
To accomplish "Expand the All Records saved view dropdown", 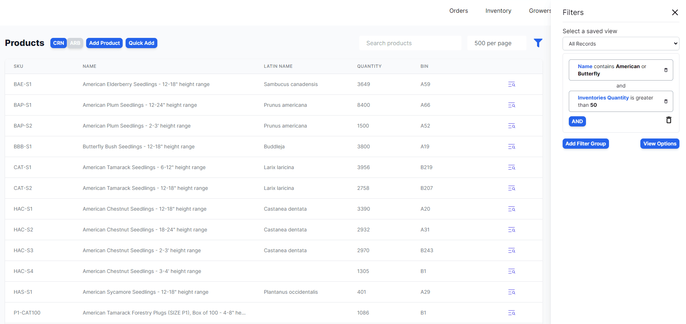I will click(621, 44).
